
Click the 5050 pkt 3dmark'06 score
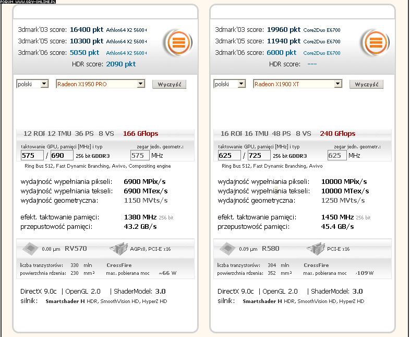click(x=85, y=53)
